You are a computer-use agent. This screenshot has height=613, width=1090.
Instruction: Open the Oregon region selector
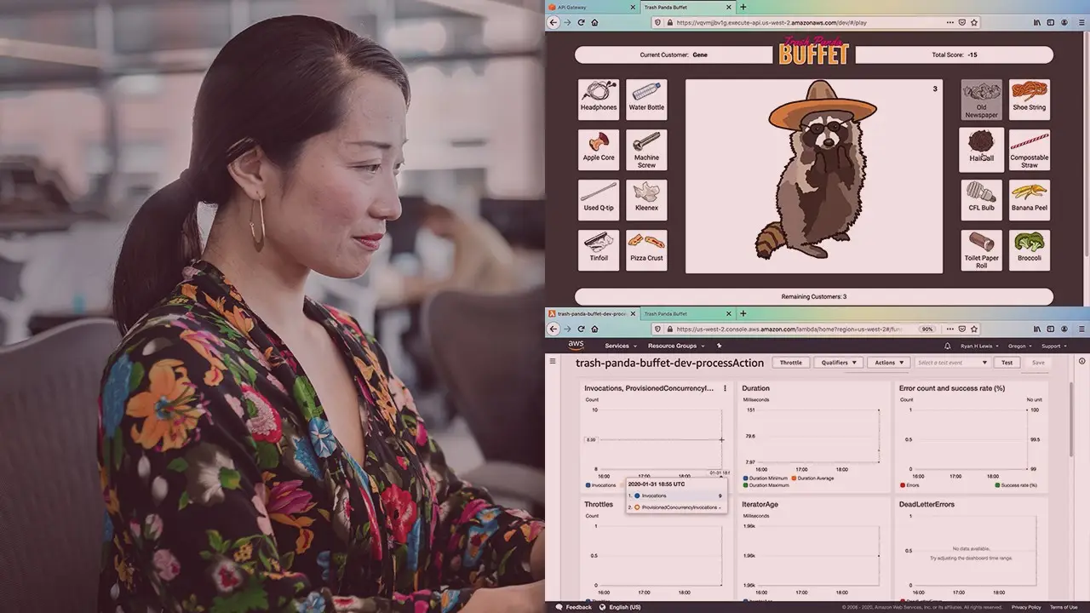[1019, 347]
